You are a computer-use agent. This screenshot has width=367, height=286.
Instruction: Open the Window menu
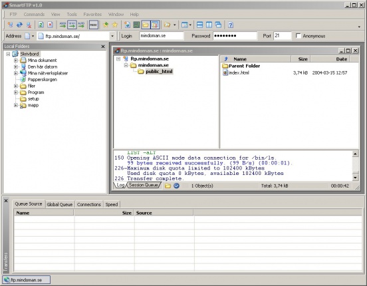[x=116, y=14]
